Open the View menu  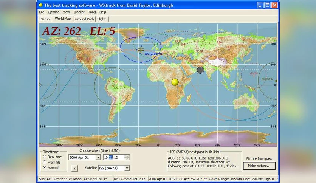(x=66, y=12)
